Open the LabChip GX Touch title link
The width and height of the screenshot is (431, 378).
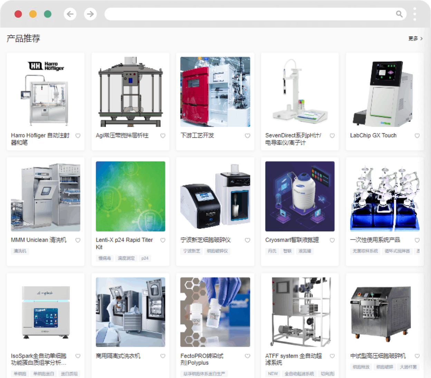click(373, 136)
